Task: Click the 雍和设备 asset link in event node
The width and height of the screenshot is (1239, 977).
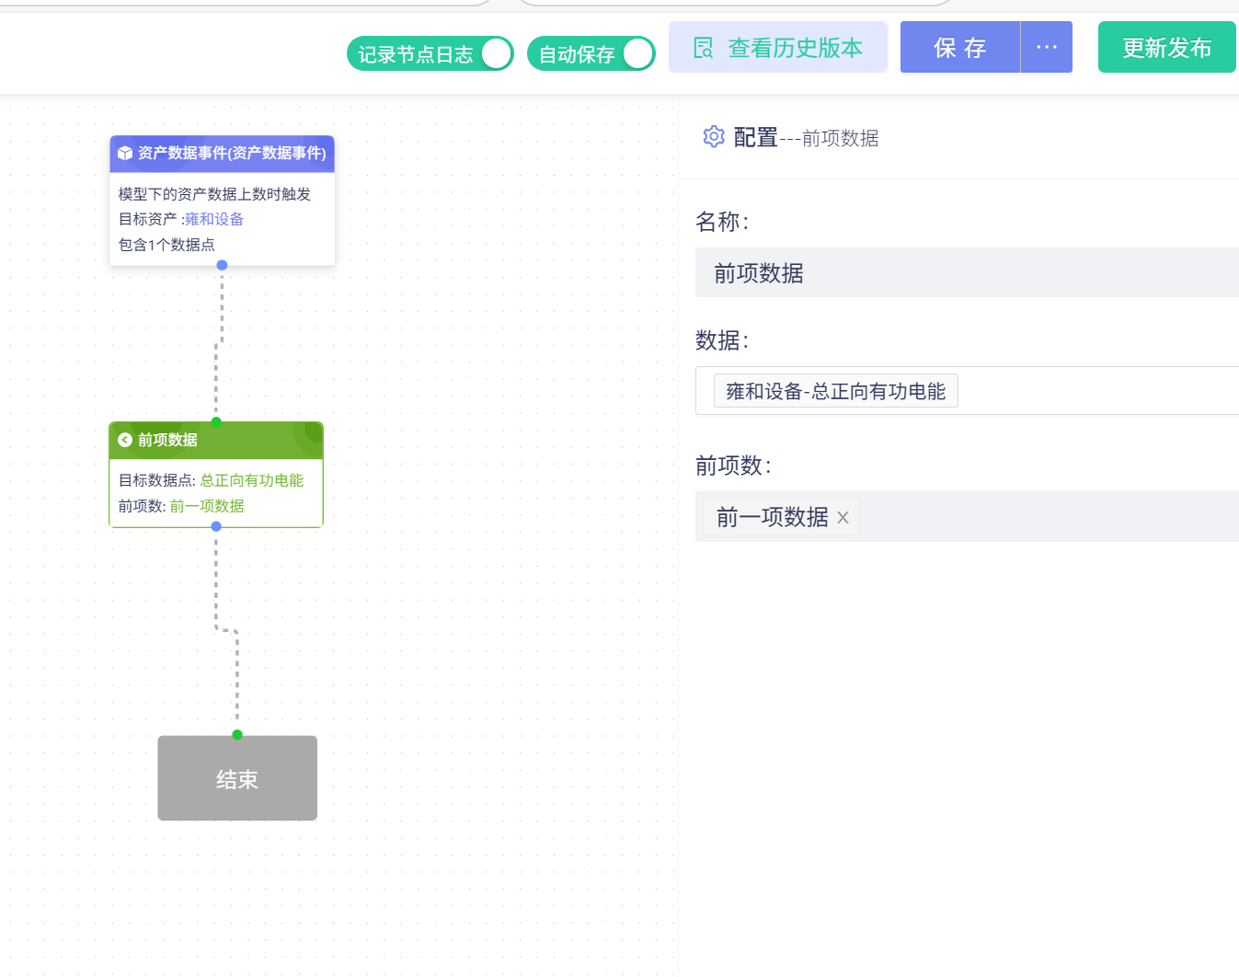Action: (214, 219)
